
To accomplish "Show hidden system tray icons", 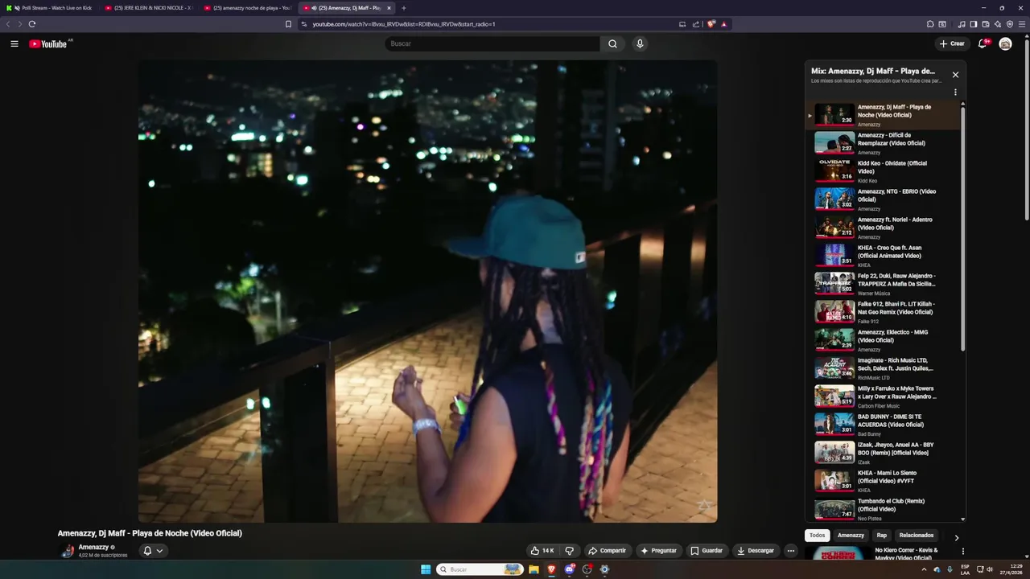I will 924,569.
